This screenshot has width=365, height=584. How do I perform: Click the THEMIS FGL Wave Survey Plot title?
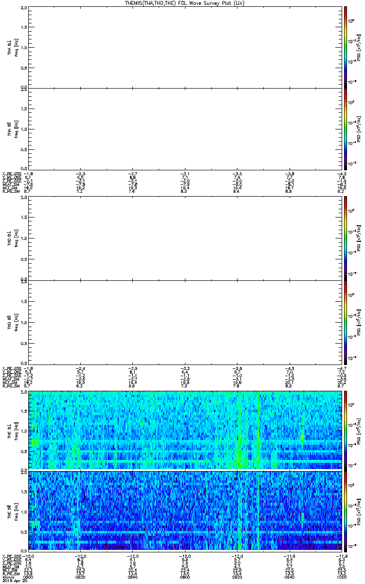(x=185, y=3)
